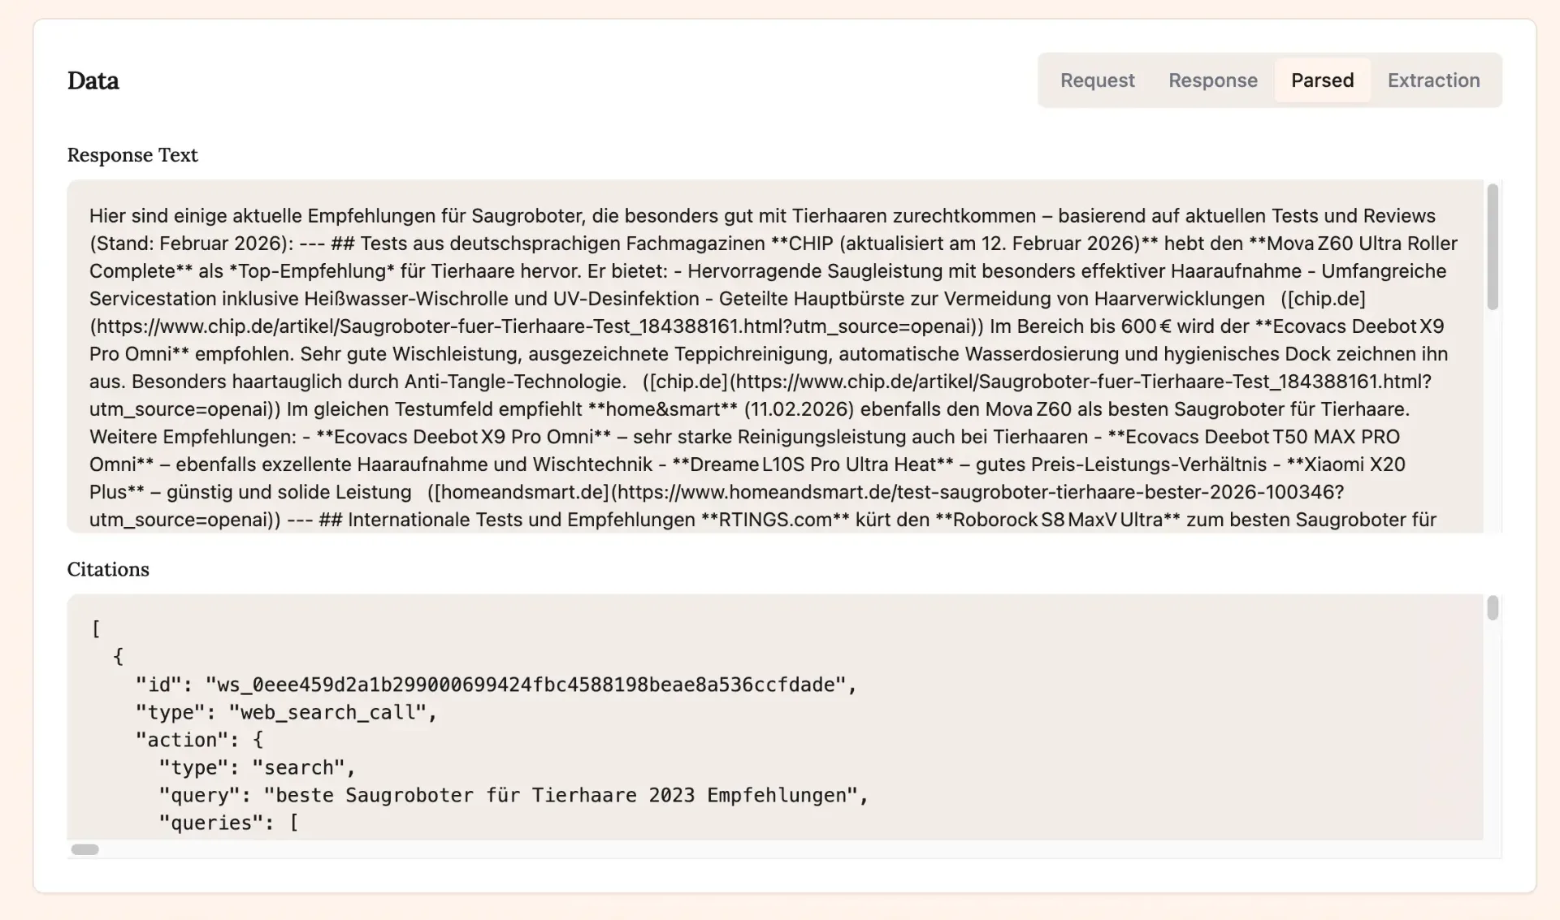Click the "action" key line in JSON
Viewport: 1560px width, 920px height.
[199, 740]
